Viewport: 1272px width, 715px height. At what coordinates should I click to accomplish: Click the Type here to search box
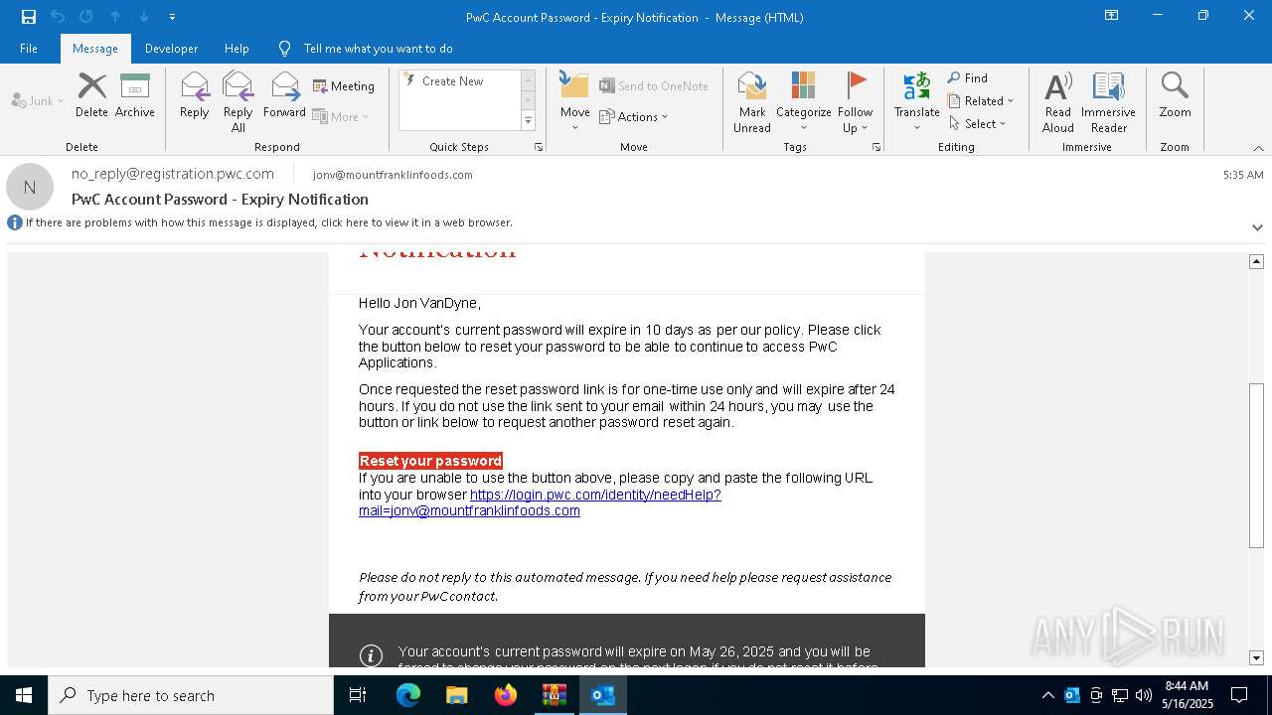pyautogui.click(x=191, y=695)
